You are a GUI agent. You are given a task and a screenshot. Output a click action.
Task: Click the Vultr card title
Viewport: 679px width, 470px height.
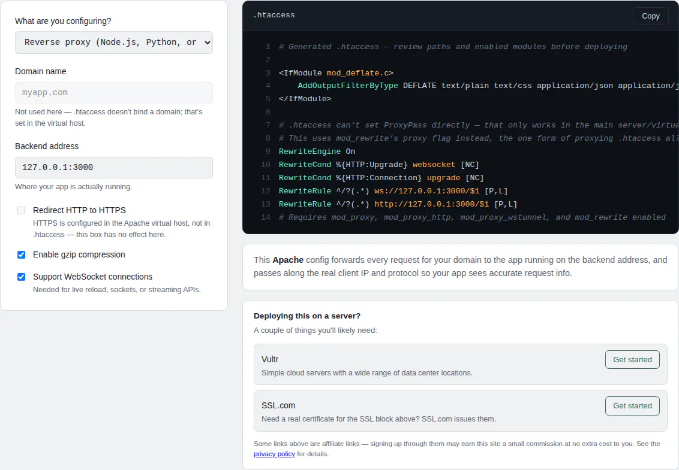click(x=270, y=359)
